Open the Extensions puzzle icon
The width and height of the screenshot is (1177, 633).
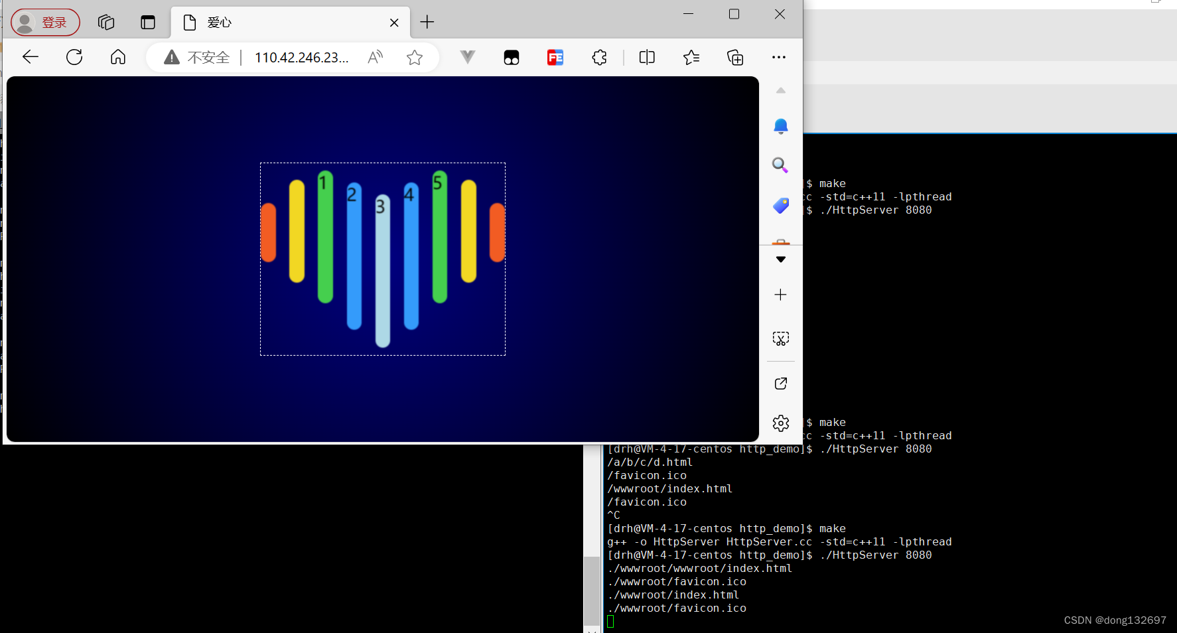[x=600, y=58]
